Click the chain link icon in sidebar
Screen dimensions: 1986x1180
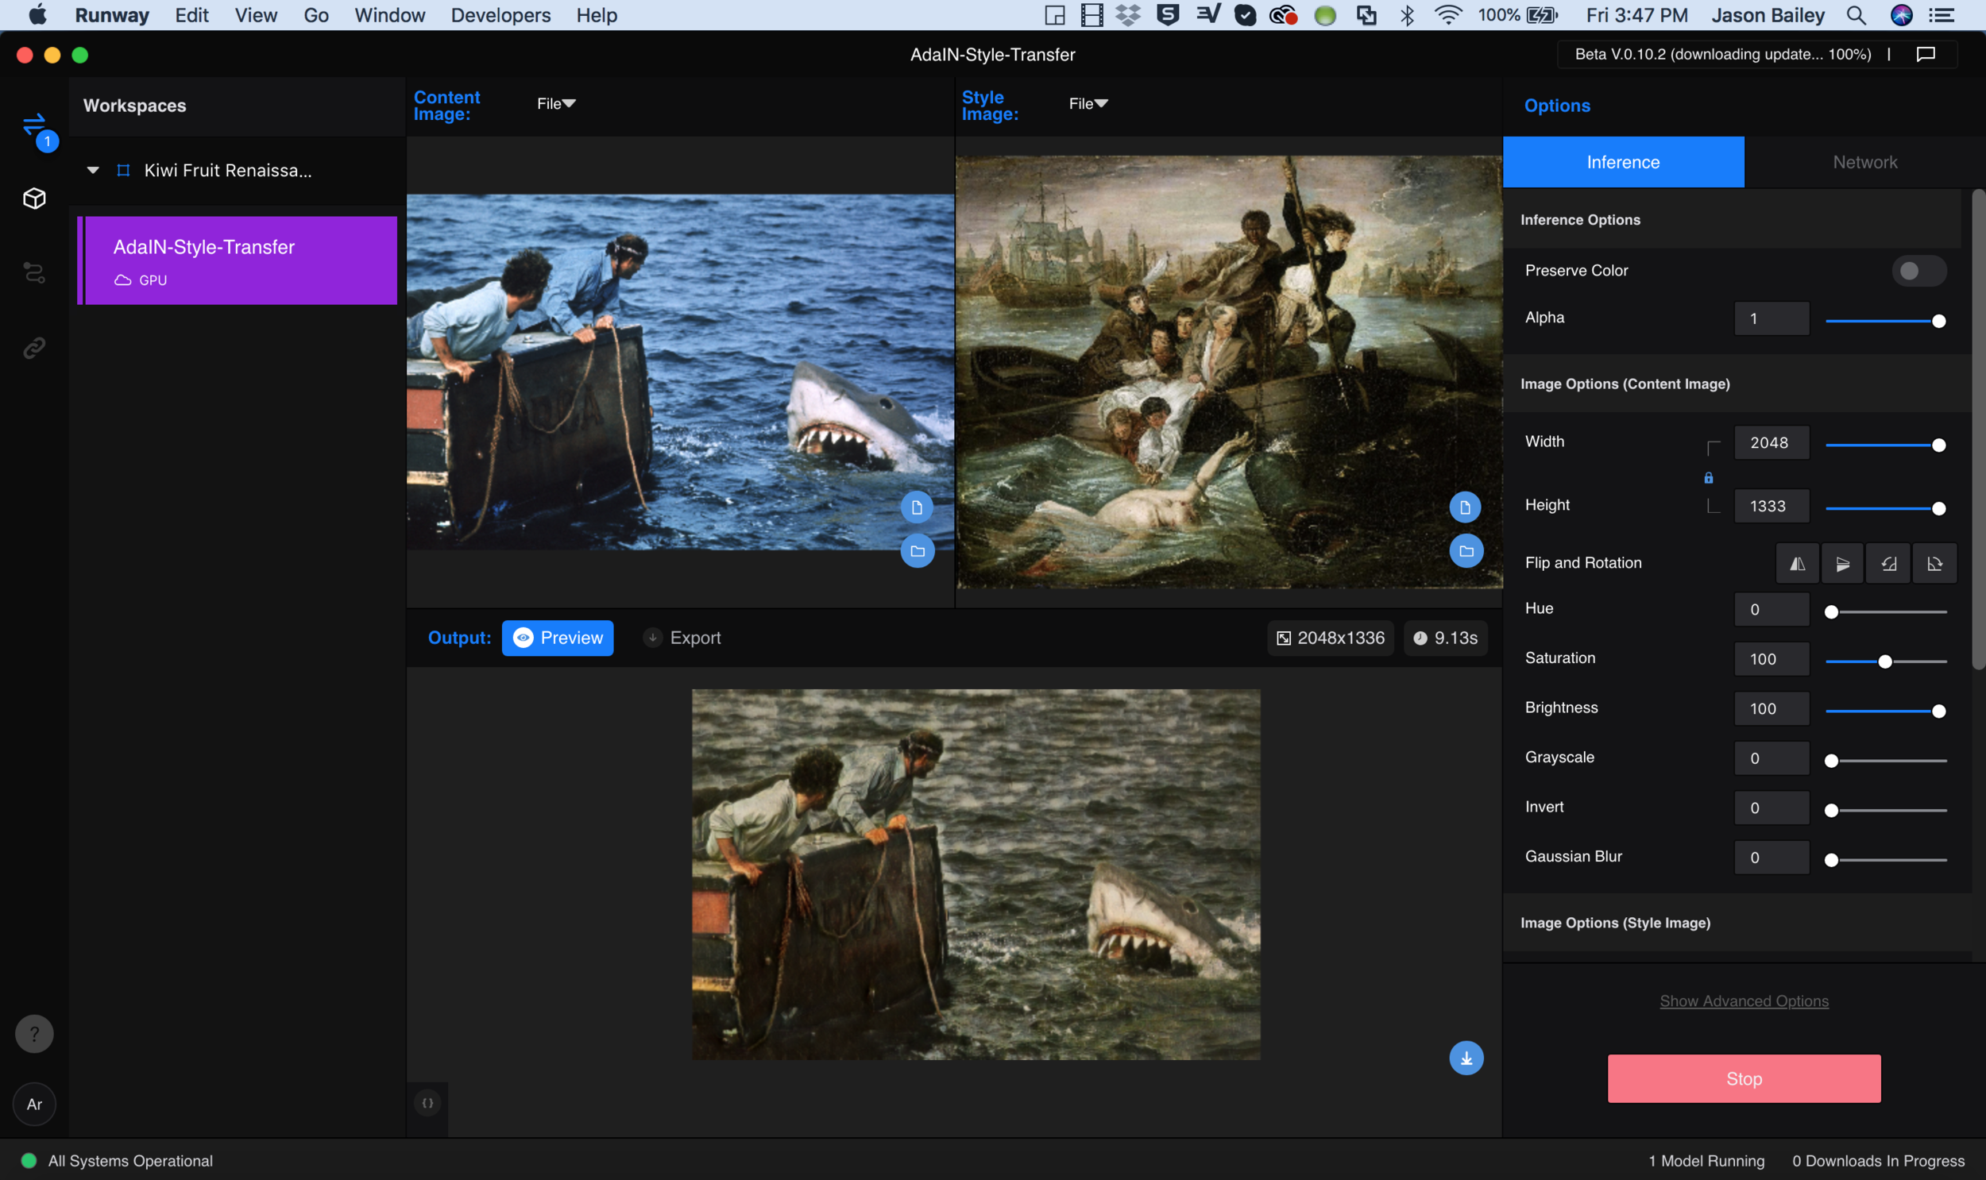point(34,348)
